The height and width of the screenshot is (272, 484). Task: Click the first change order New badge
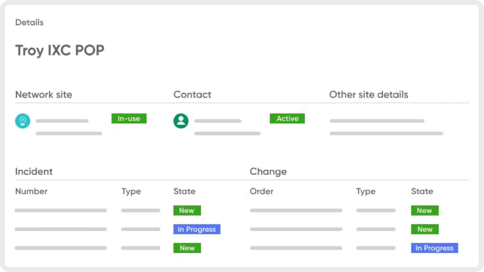425,211
